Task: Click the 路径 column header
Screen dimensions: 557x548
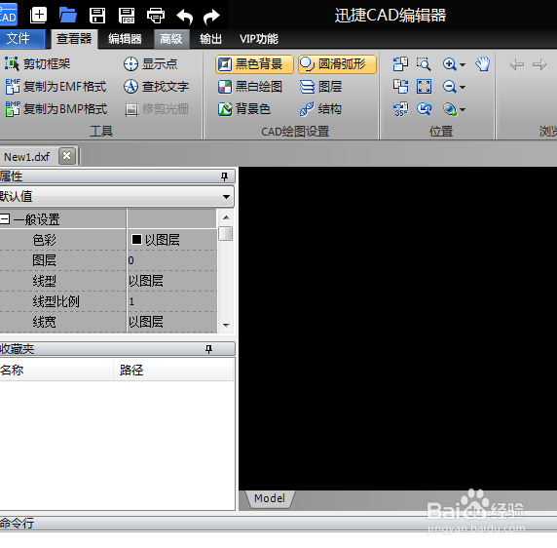Action: coord(173,370)
